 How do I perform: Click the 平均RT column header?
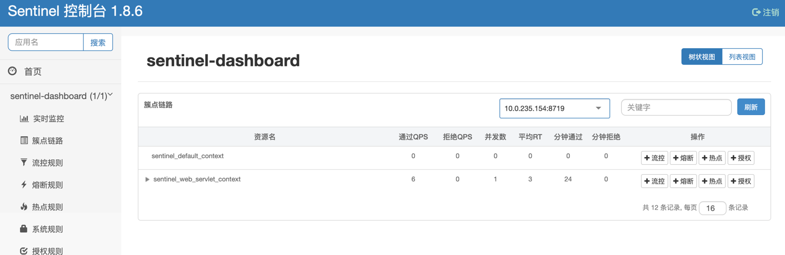530,137
